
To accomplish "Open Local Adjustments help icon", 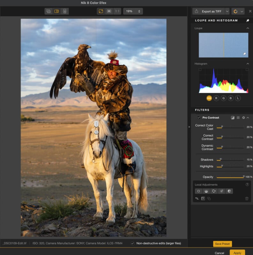I will 247,185.
